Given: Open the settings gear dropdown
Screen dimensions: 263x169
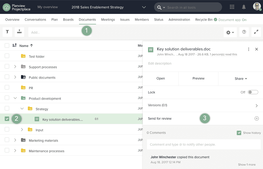Looking at the screenshot, I should 230,32.
